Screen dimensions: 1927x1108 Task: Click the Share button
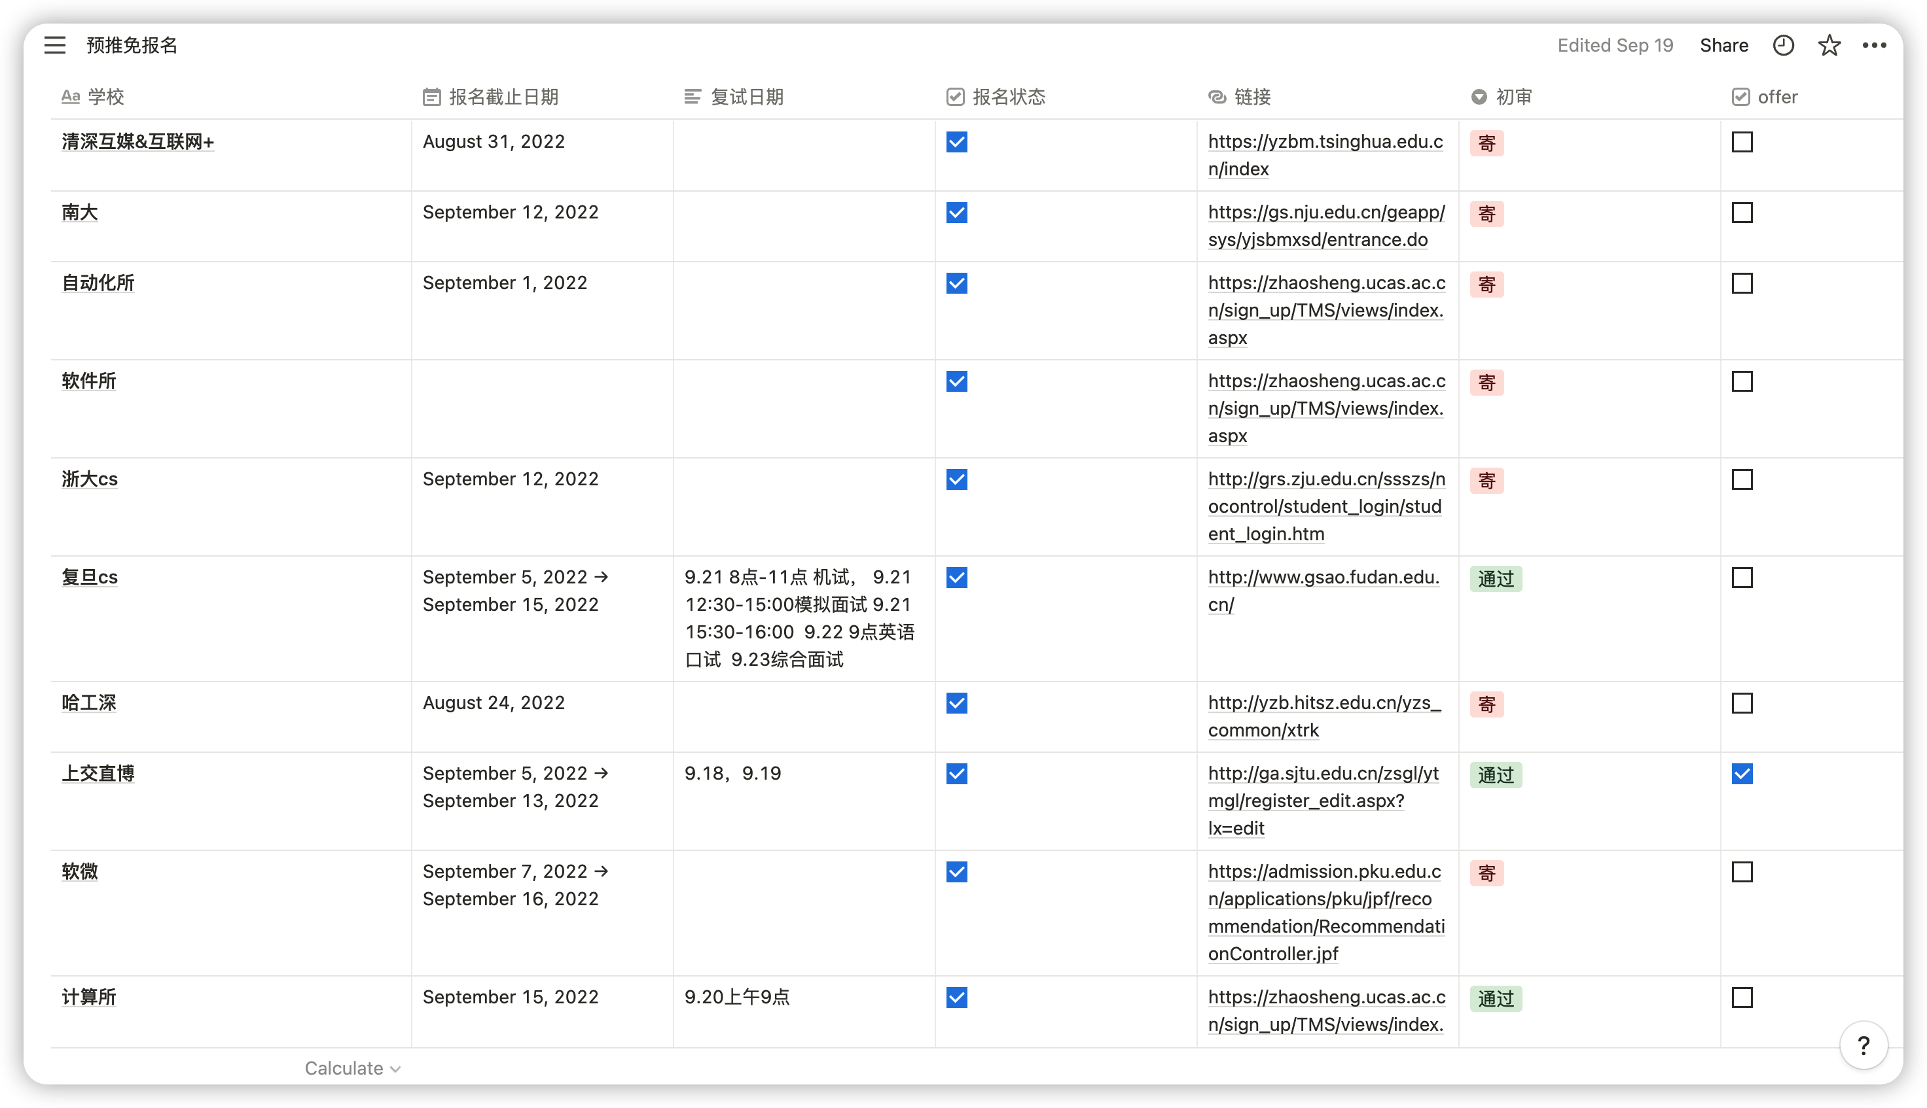(x=1723, y=46)
